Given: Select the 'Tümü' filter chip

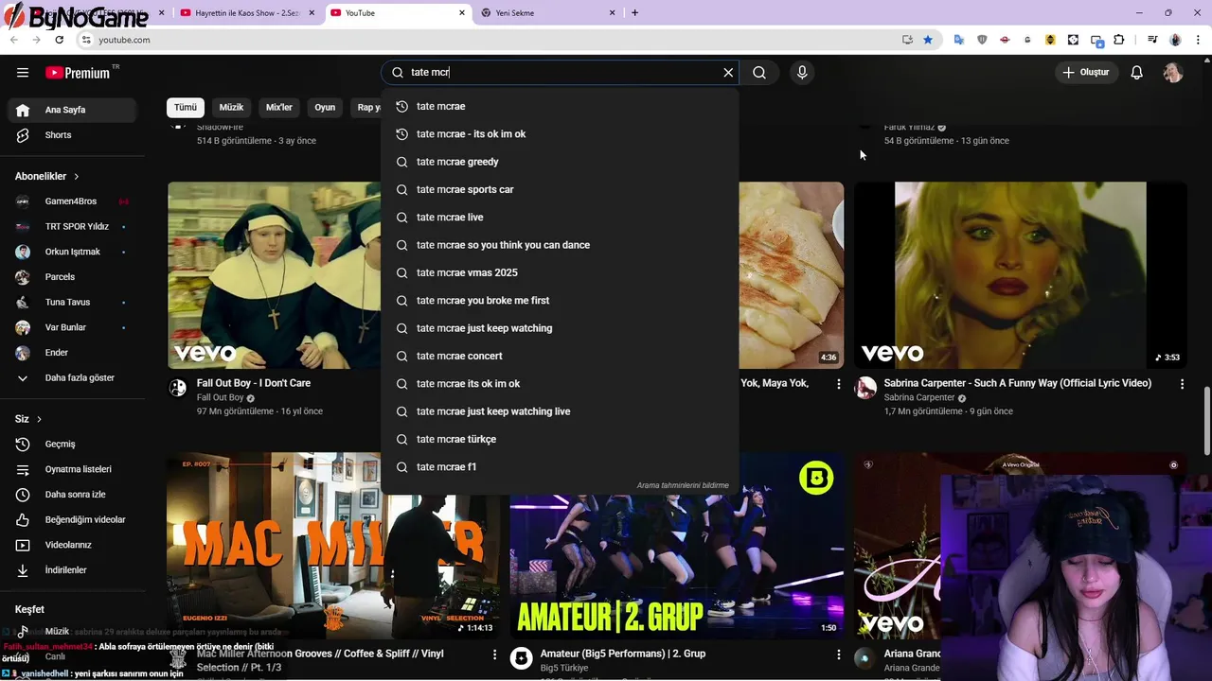Looking at the screenshot, I should pos(186,108).
